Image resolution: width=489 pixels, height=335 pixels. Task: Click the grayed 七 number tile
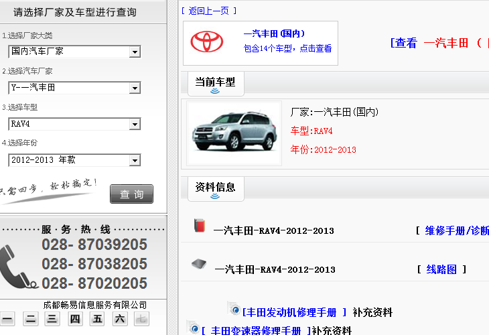click(x=141, y=319)
